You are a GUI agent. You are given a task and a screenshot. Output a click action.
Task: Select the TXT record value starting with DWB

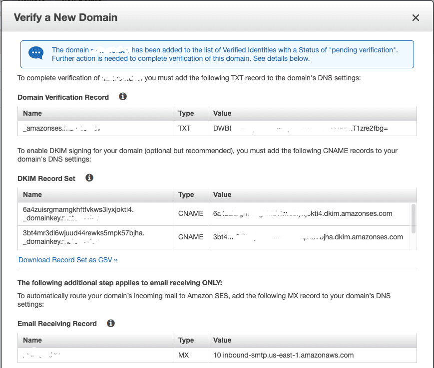pyautogui.click(x=300, y=128)
